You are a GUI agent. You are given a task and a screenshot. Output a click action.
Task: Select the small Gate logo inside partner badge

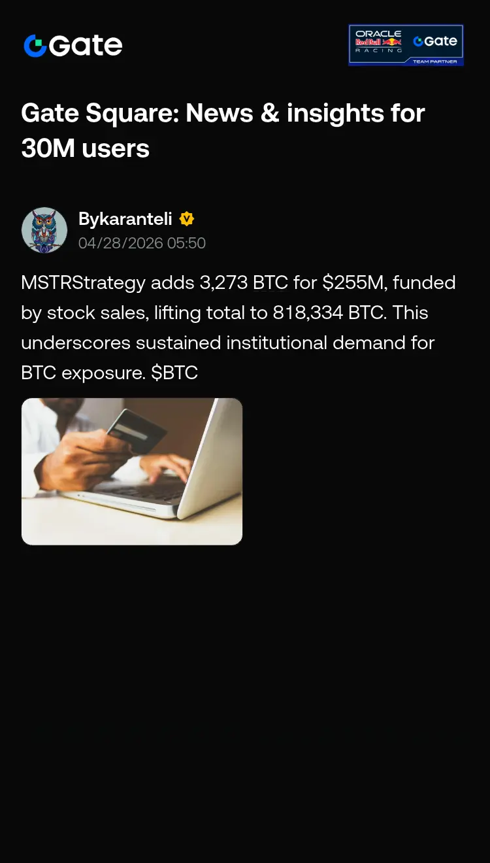click(x=435, y=41)
